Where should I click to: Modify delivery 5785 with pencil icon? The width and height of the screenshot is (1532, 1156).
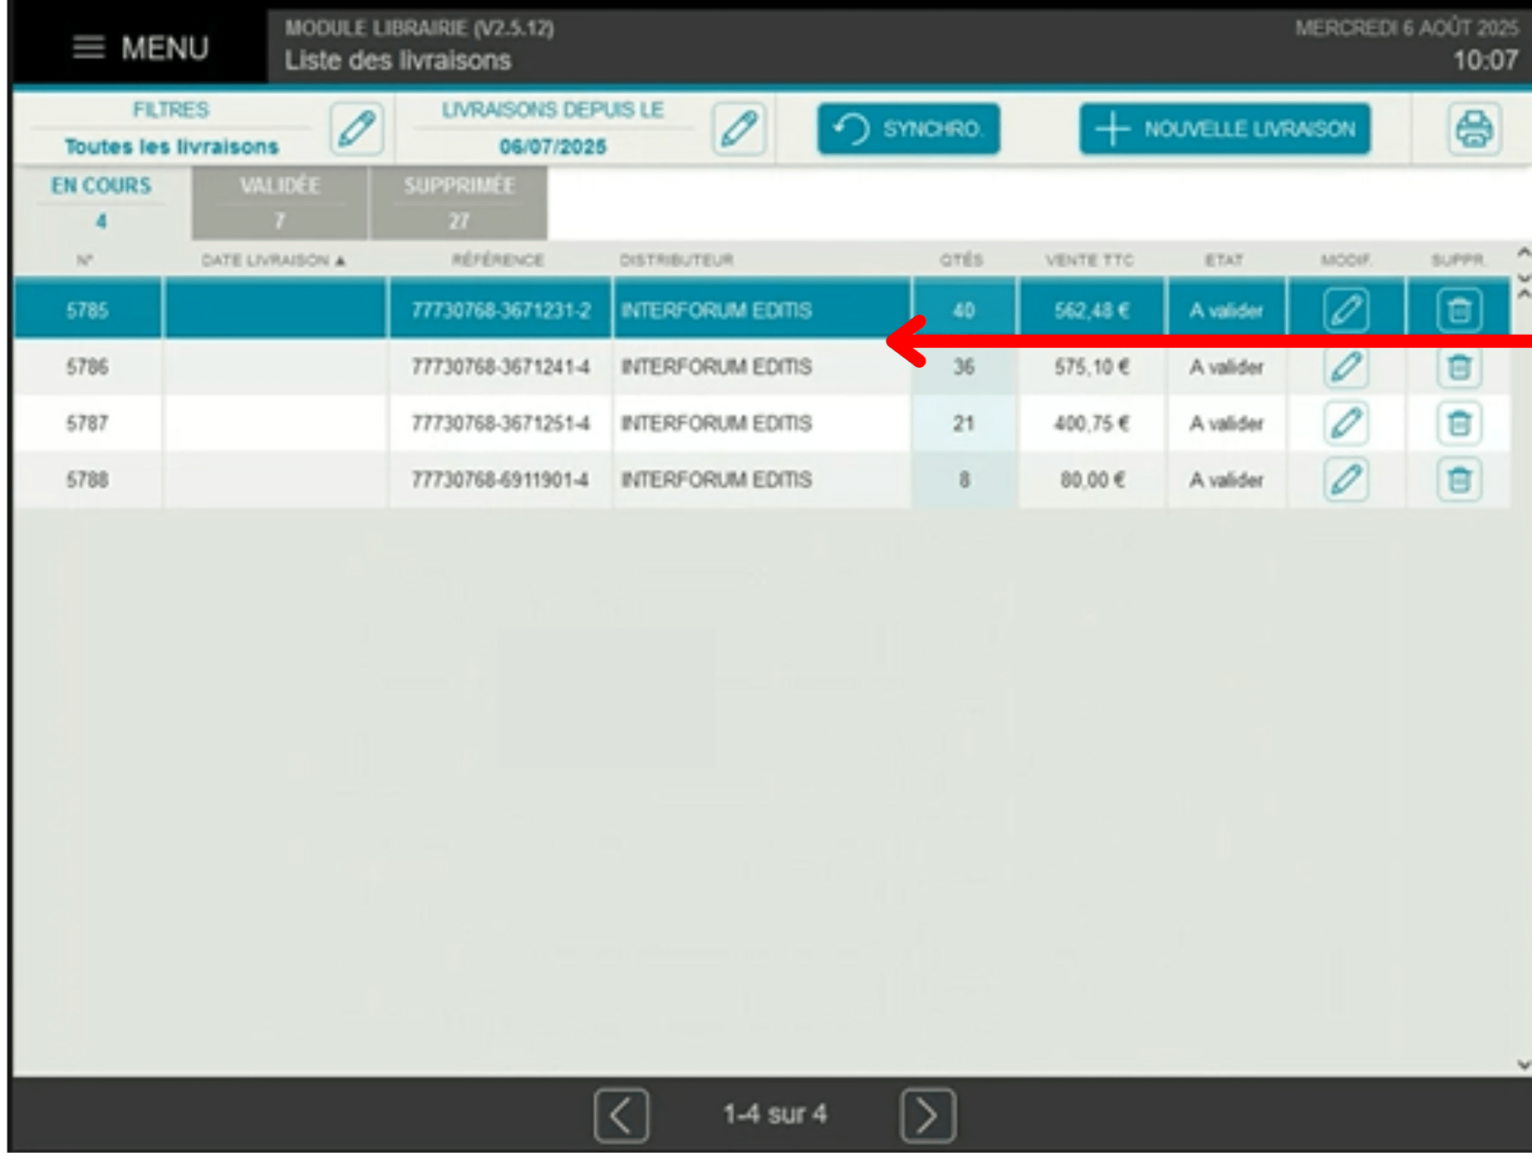pyautogui.click(x=1346, y=311)
